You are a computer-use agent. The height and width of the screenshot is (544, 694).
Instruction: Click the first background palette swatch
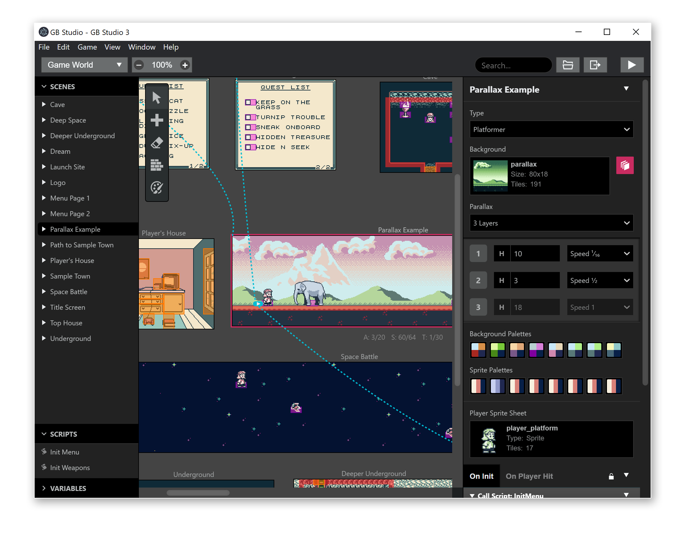pos(478,350)
